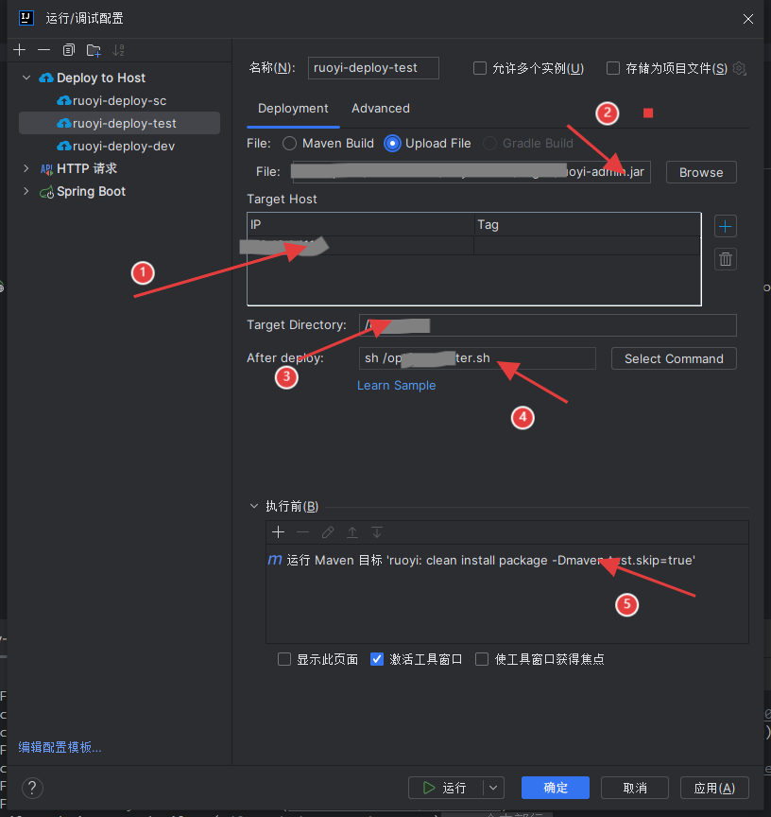Expand the HTTP 请求 tree node
The image size is (771, 817).
(x=26, y=168)
